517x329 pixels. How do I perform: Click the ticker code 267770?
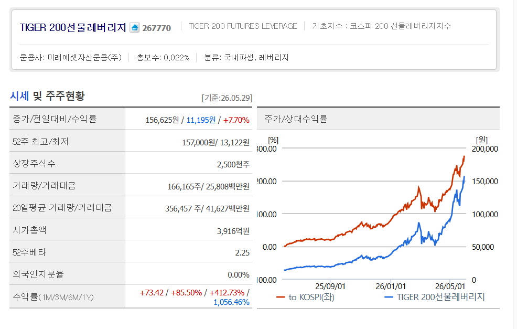pos(157,28)
